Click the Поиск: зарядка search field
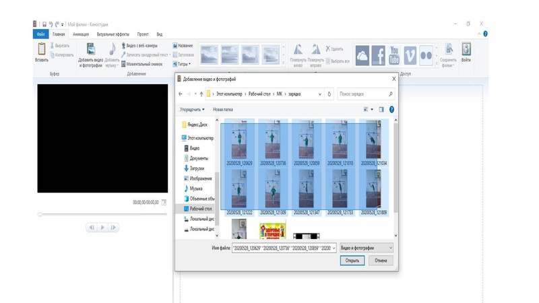 coord(364,94)
